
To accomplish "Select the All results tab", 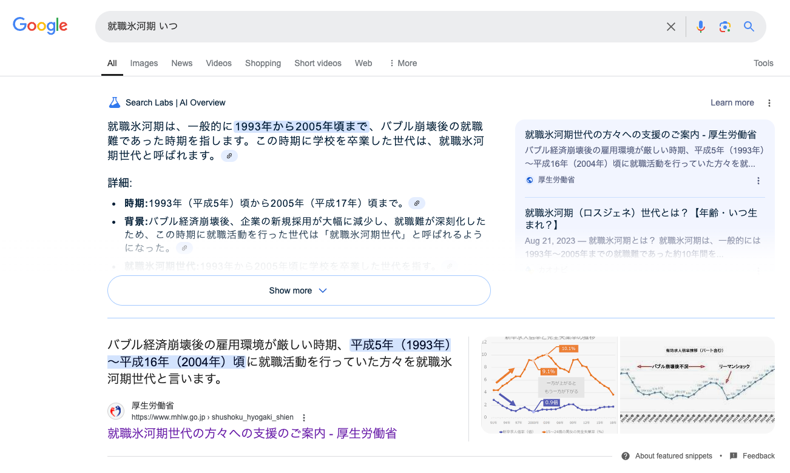I will tap(112, 63).
